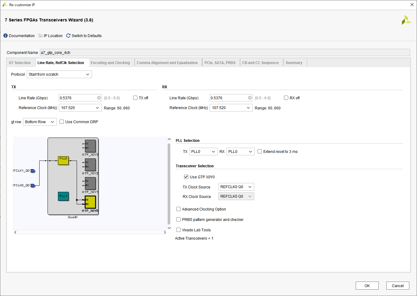Screen dimensions: 417x296
Task: Click the Component Name field
Action: 225,52
